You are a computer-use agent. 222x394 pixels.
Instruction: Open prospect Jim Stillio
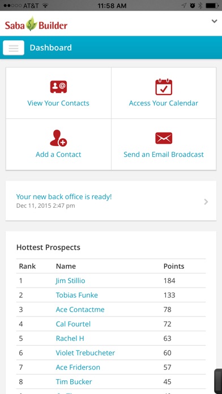click(70, 280)
